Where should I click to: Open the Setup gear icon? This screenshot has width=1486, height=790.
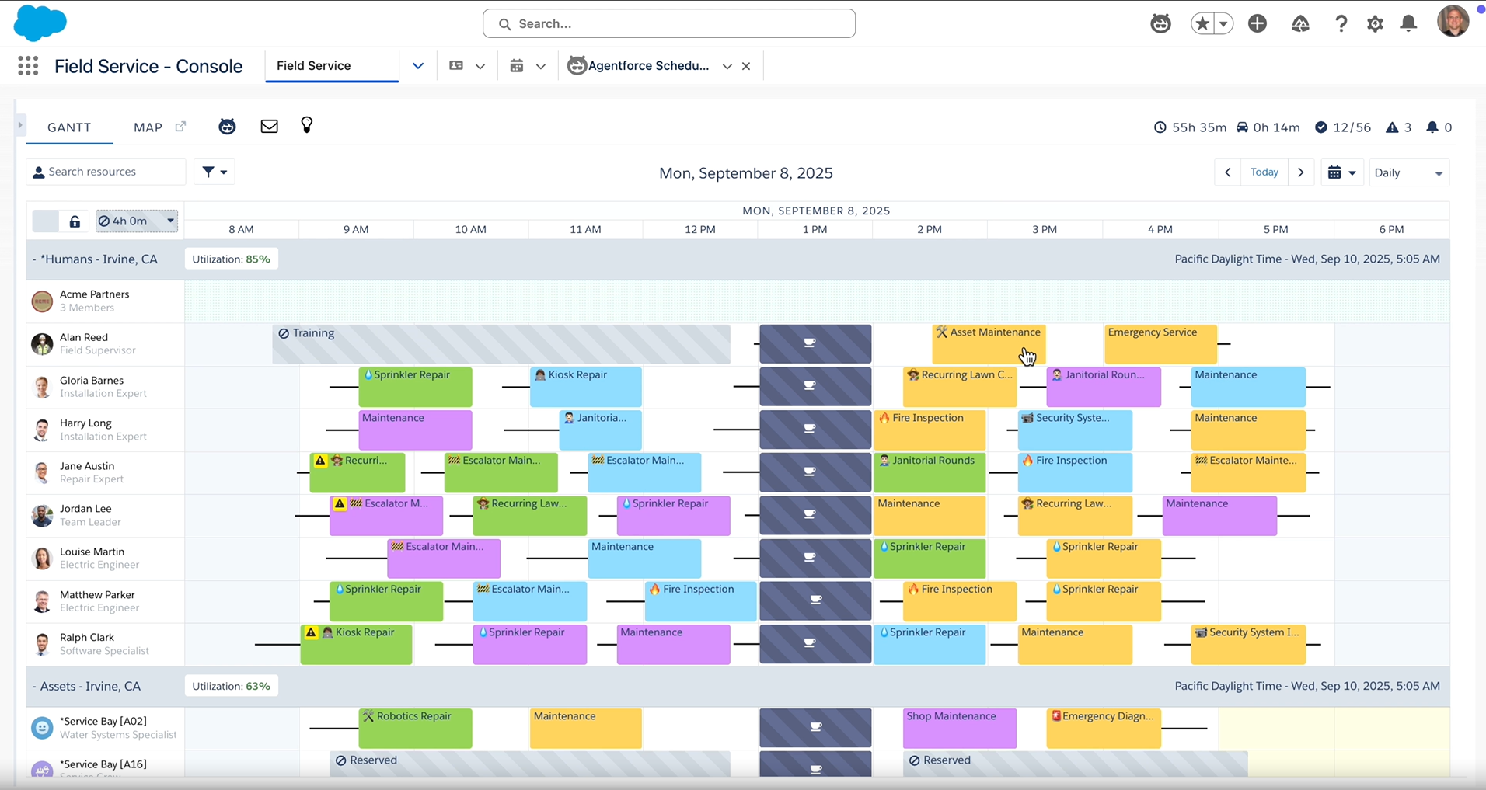coord(1375,23)
